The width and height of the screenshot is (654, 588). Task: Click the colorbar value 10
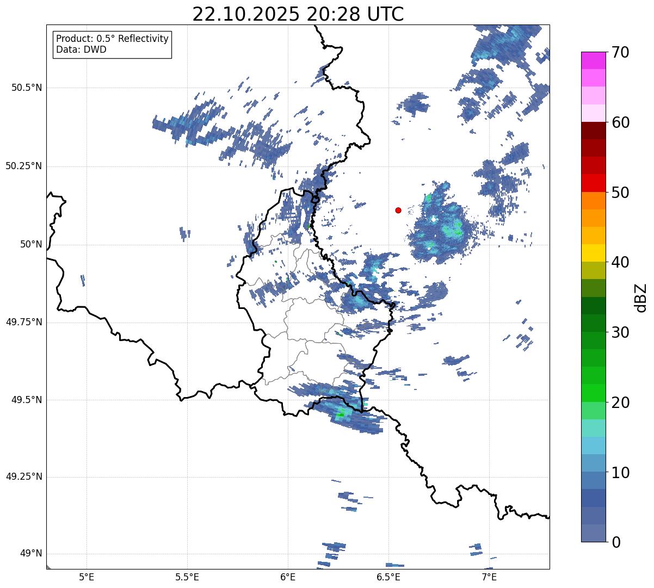[x=620, y=472]
